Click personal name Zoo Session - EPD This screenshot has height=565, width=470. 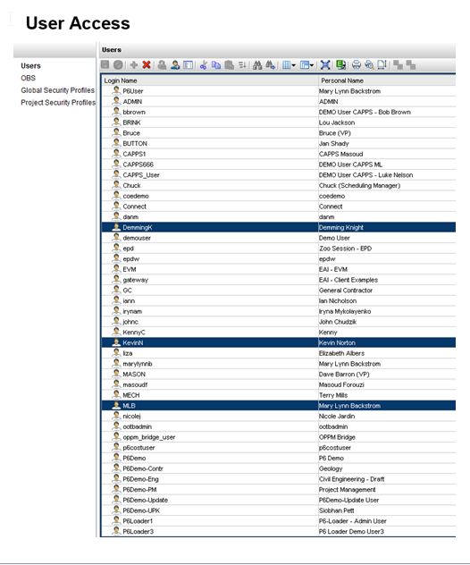[x=345, y=249]
